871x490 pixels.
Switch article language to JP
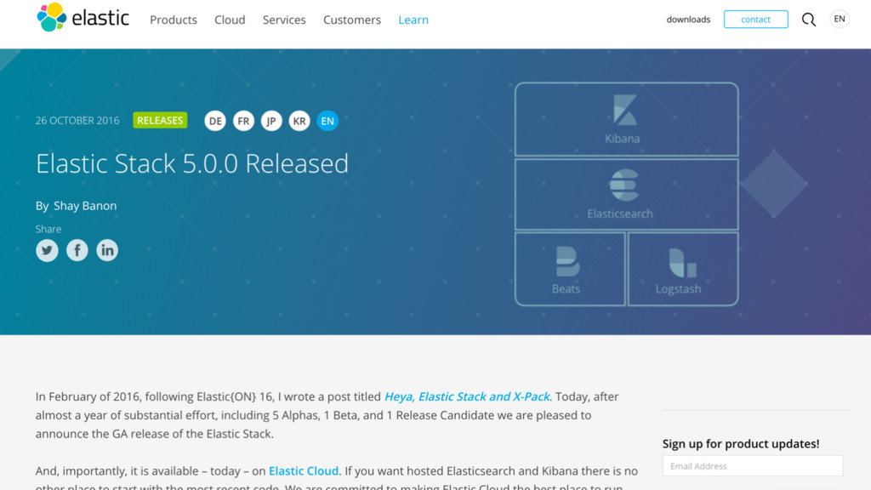pyautogui.click(x=271, y=121)
